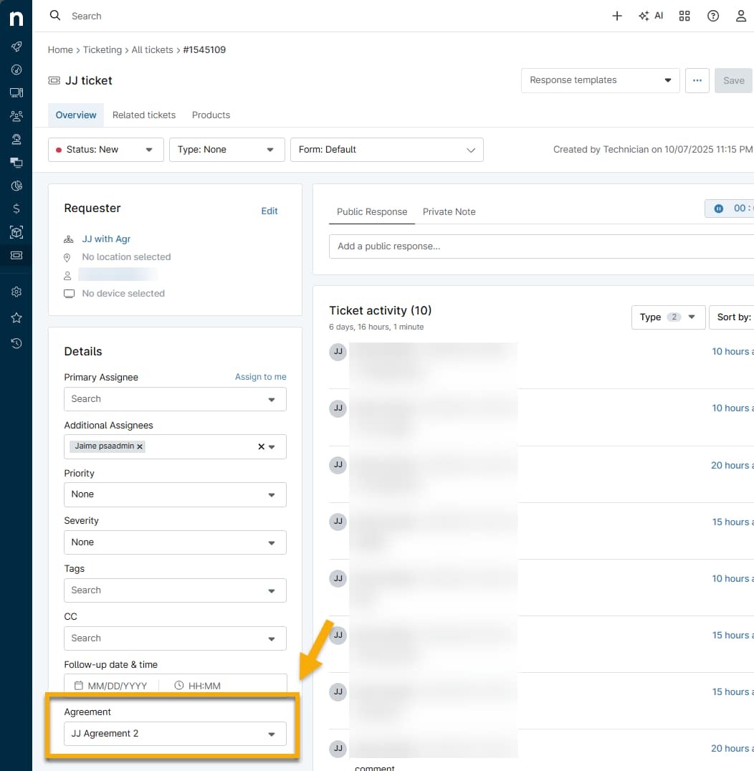
Task: Expand the Agreement dropdown
Action: (x=175, y=734)
